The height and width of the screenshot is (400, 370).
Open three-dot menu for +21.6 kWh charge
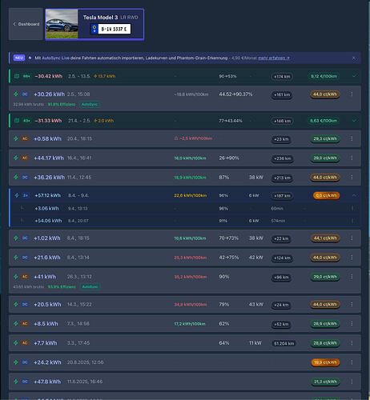point(352,258)
